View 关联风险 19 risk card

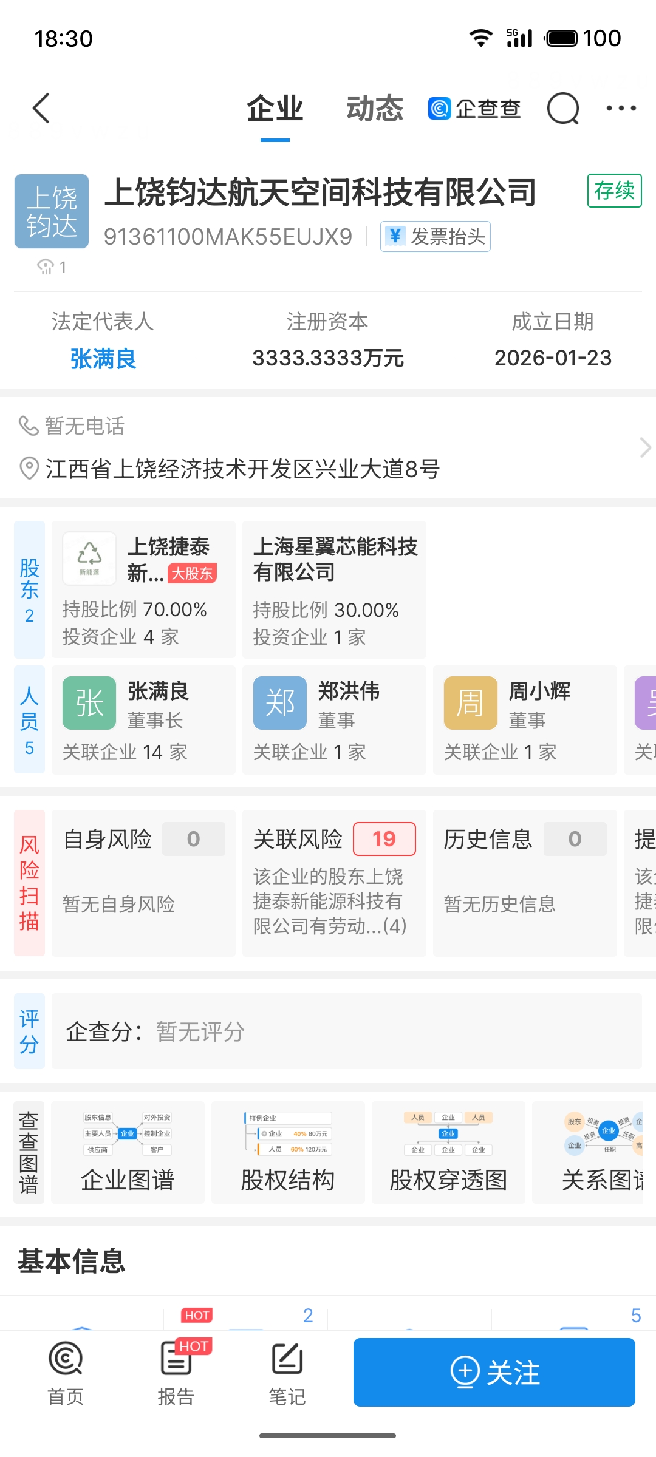click(334, 883)
